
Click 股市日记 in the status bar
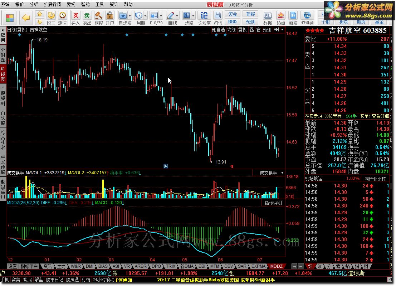pos(54,280)
